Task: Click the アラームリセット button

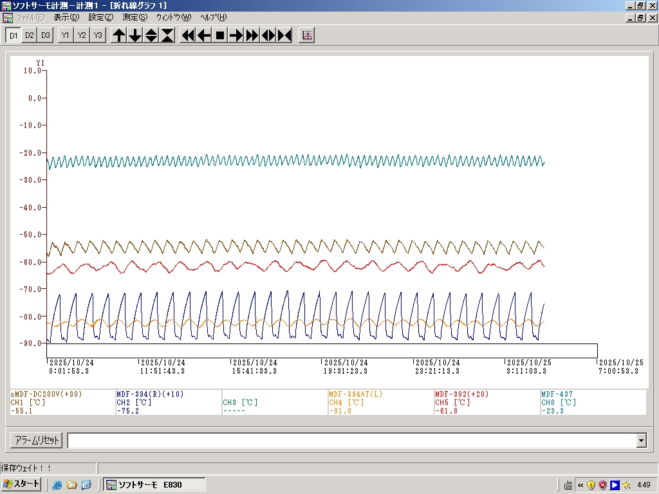Action: click(36, 441)
